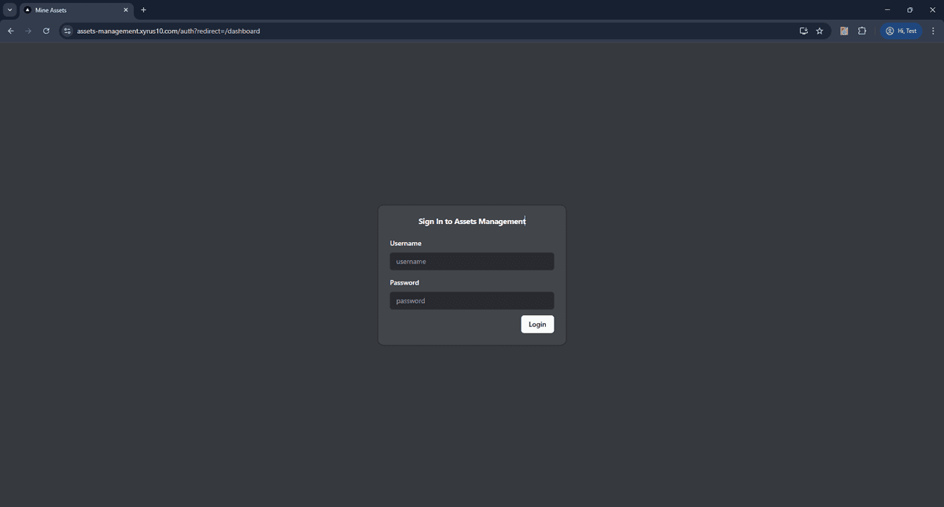Click the bookmark star icon

[819, 31]
